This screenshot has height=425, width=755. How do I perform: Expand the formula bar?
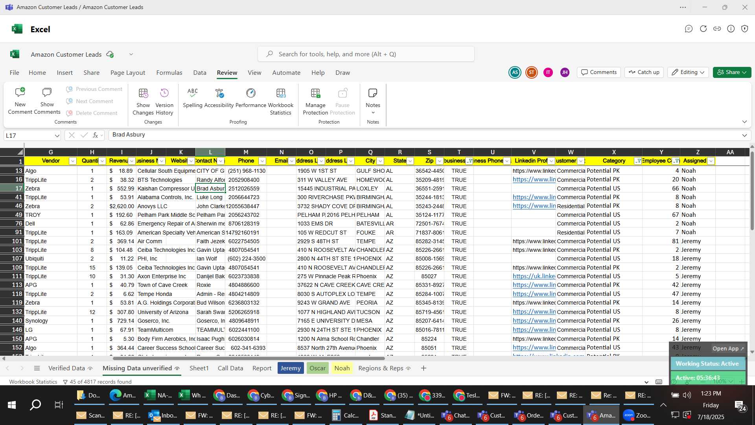coord(744,135)
